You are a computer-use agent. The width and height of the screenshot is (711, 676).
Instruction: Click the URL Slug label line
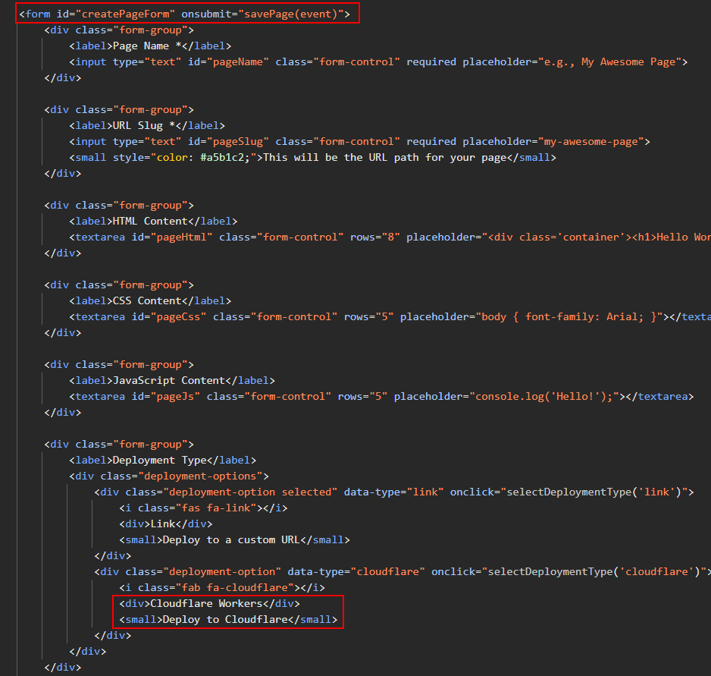tap(147, 125)
